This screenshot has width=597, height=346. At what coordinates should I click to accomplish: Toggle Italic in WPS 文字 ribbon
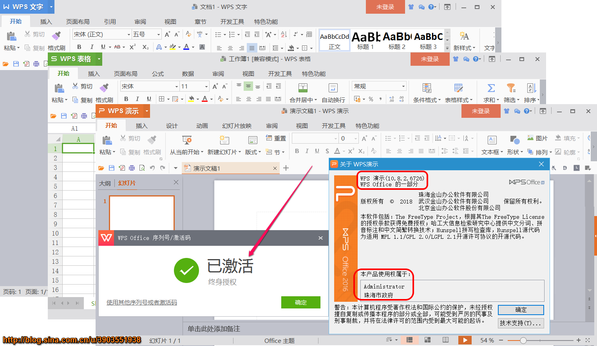[92, 47]
